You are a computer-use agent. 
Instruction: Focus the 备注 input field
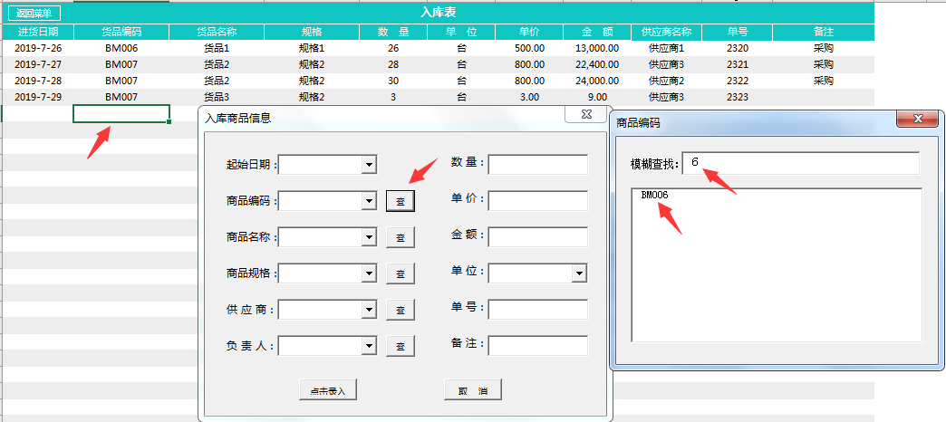click(537, 346)
